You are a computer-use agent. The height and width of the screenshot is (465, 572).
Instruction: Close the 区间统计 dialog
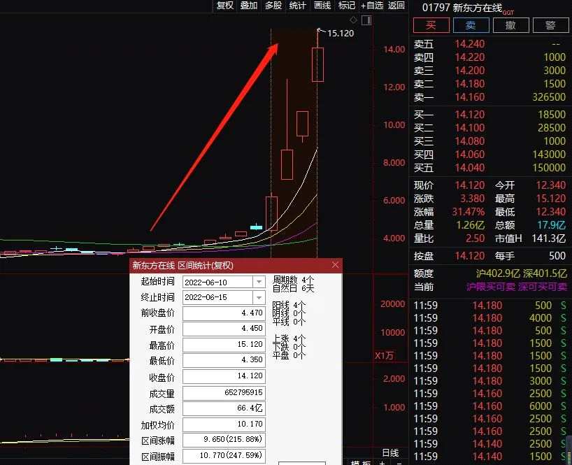click(335, 265)
